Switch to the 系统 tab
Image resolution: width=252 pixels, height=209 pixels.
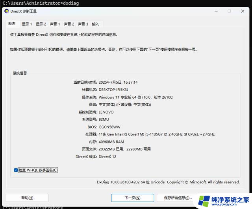tap(11, 24)
